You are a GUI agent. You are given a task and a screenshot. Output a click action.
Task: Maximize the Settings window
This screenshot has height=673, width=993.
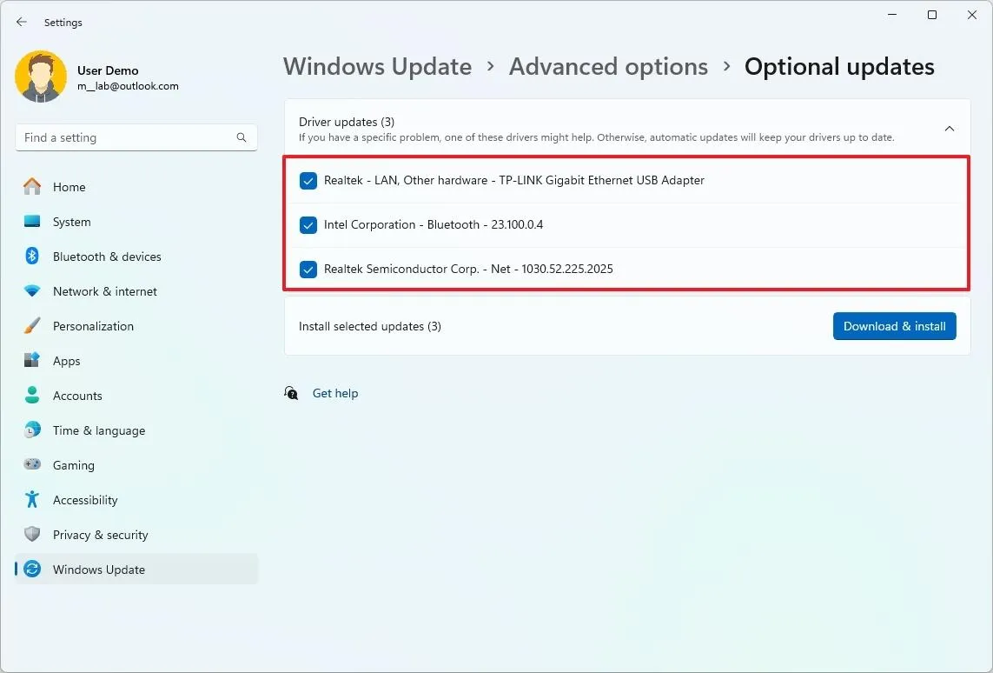point(932,15)
